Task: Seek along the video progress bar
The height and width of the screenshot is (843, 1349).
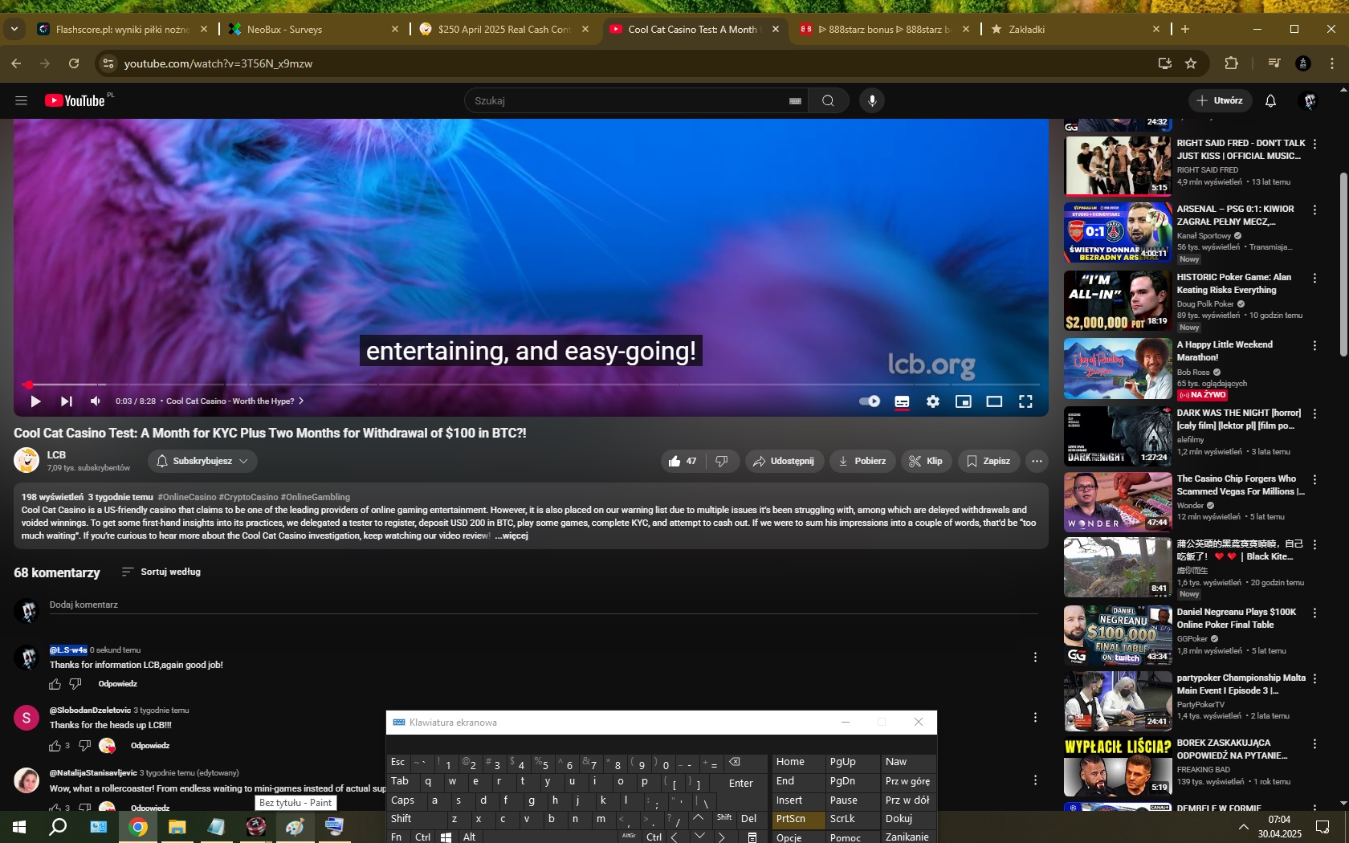Action: pos(531,385)
